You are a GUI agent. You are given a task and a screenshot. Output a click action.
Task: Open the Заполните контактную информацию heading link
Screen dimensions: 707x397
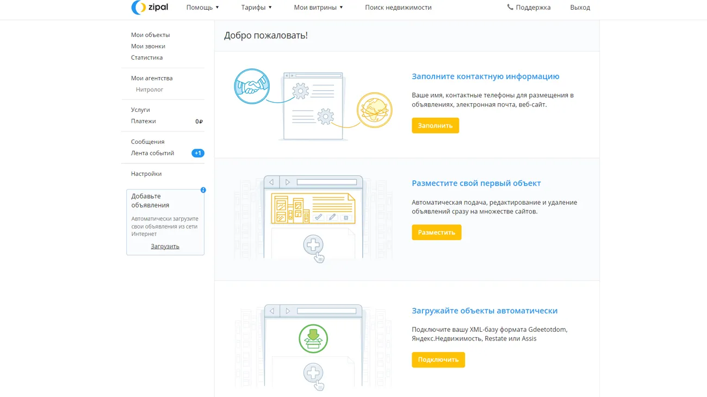[485, 77]
